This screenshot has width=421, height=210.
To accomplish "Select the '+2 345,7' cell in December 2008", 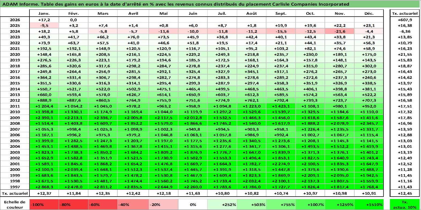I will click(369, 123).
